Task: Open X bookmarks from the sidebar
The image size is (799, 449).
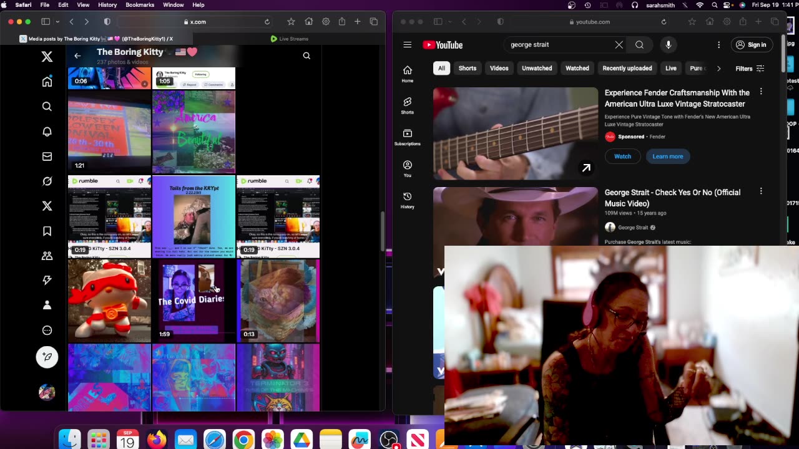Action: [47, 231]
